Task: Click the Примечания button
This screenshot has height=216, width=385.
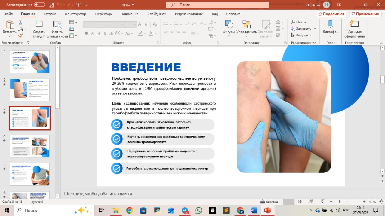Action: (x=365, y=14)
